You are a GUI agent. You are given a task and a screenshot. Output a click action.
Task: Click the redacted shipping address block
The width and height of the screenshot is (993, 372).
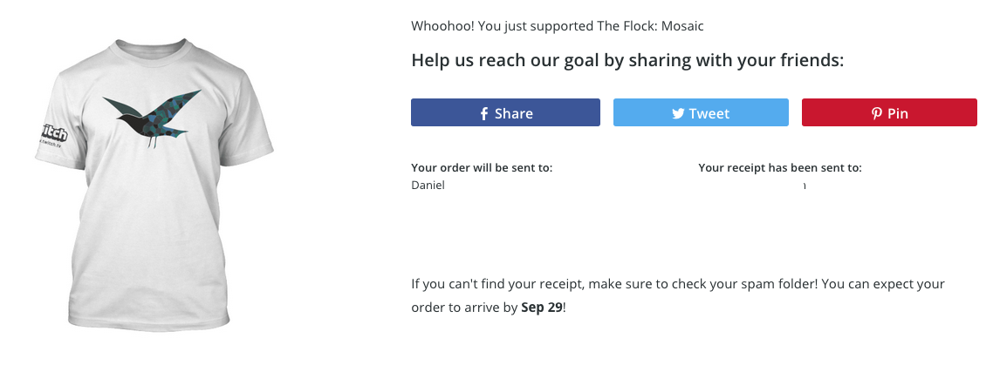point(505,225)
